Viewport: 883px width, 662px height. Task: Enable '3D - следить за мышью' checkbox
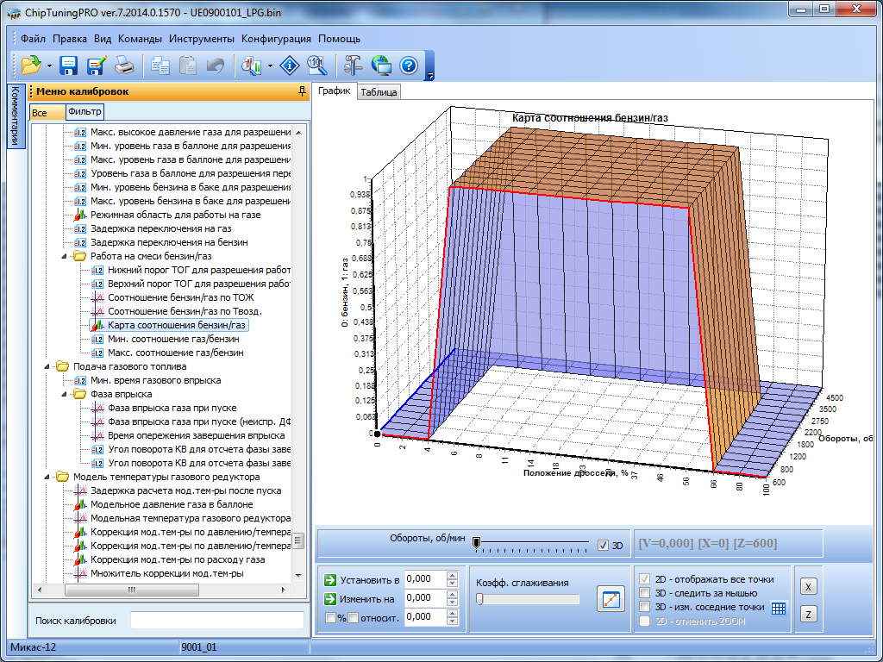(643, 593)
